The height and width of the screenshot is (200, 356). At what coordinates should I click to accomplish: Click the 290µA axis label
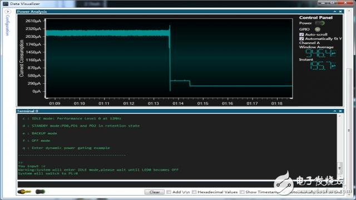pos(34,83)
